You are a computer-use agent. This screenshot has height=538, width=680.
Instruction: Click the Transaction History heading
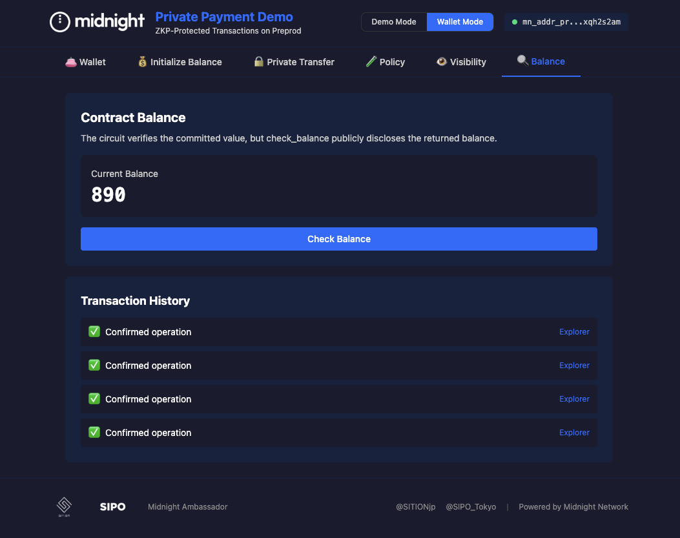pos(136,301)
